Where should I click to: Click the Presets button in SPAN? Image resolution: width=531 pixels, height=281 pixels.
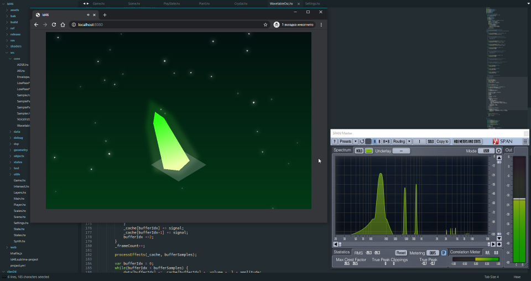click(345, 142)
